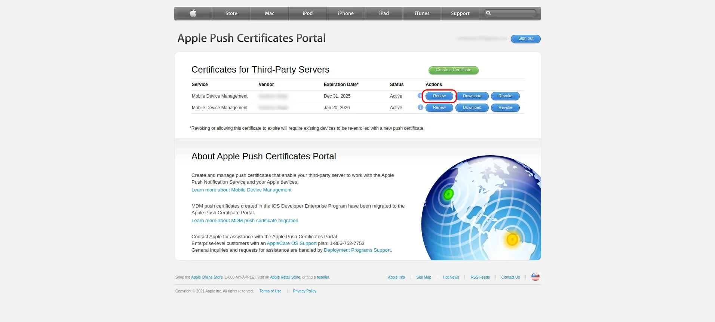Click the green Create a Certificate button
Image resolution: width=715 pixels, height=322 pixels.
click(x=453, y=70)
